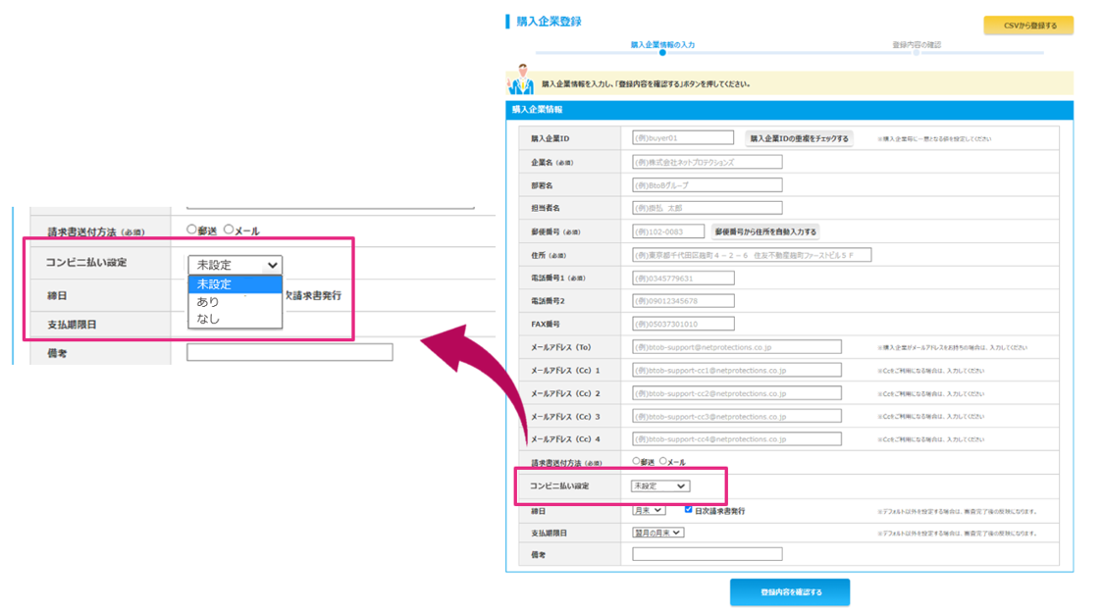Screen dimensions: 1102x612
Task: Click the メールアドレス (To) input field
Action: pos(737,347)
